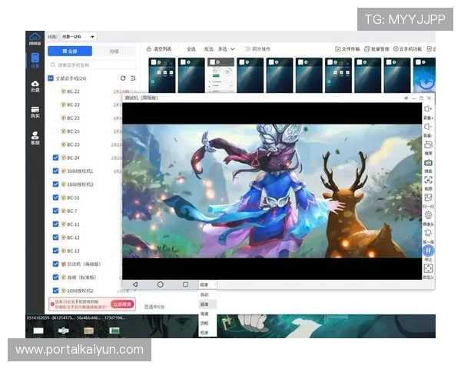Viewport: 461px width, 369px height.
Task: Choose 超清 in the quality dropdown list
Action: coord(207,304)
